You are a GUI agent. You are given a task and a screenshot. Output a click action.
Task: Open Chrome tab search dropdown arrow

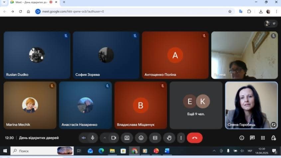point(4,2)
